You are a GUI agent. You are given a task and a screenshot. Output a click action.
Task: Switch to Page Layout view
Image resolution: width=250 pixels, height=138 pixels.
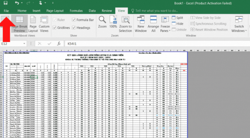pyautogui.click(x=33, y=24)
